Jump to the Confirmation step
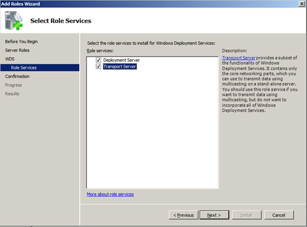307x227 pixels. [17, 76]
